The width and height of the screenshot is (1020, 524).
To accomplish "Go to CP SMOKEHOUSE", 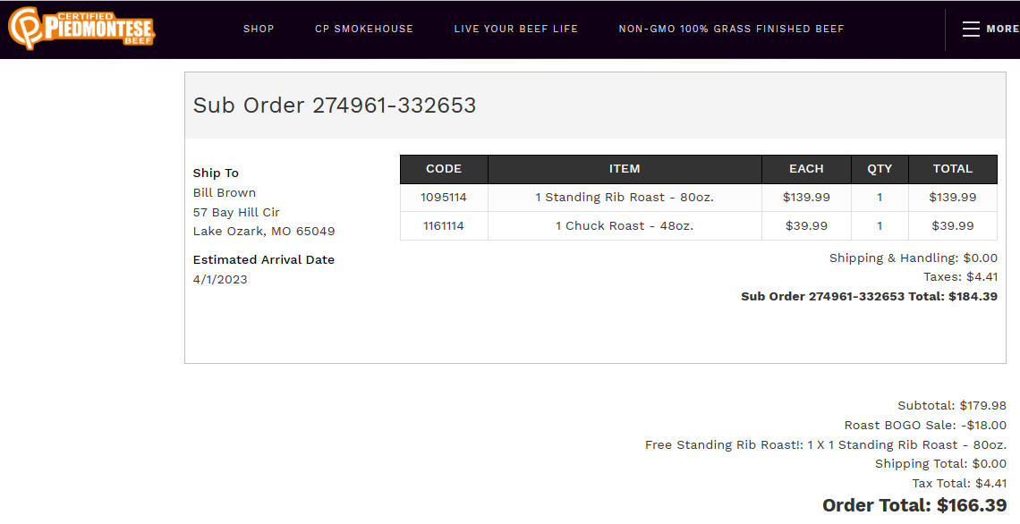I will 363,29.
